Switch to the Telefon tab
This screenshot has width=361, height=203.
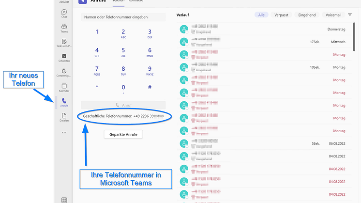tap(119, 1)
